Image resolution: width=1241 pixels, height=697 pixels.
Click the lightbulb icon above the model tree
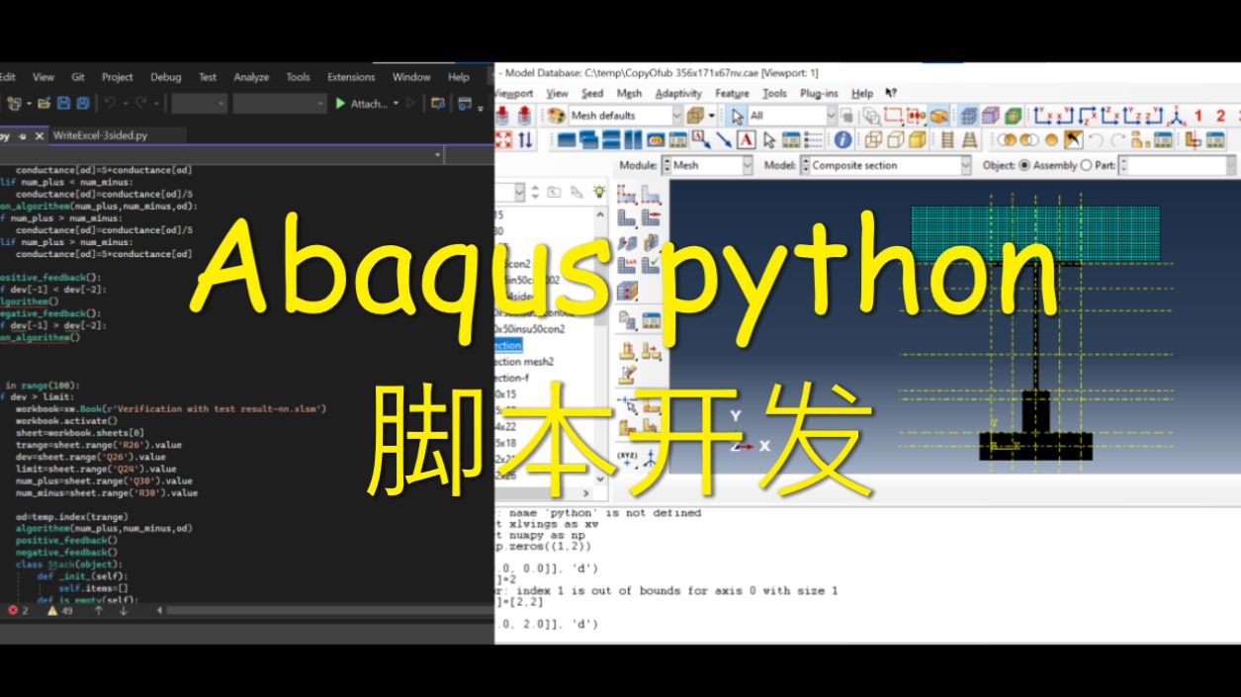[599, 192]
